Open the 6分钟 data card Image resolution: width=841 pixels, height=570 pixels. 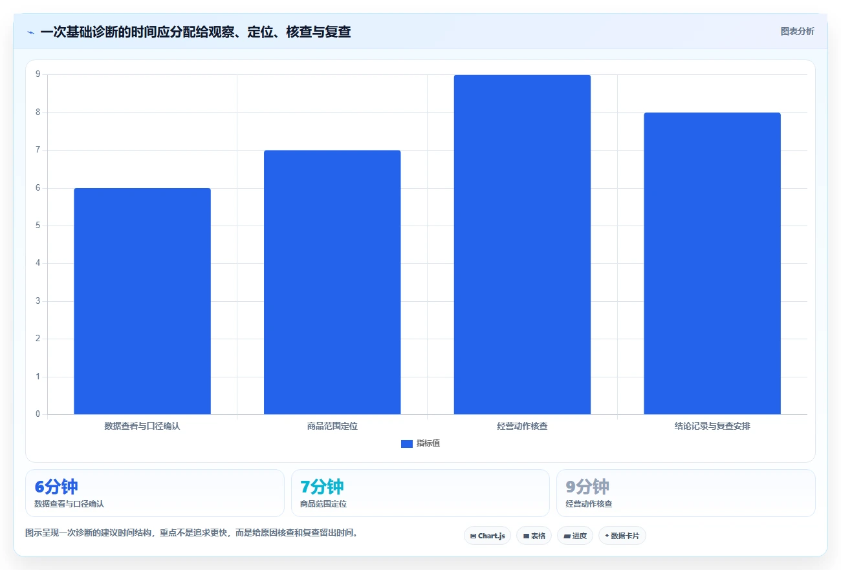155,493
